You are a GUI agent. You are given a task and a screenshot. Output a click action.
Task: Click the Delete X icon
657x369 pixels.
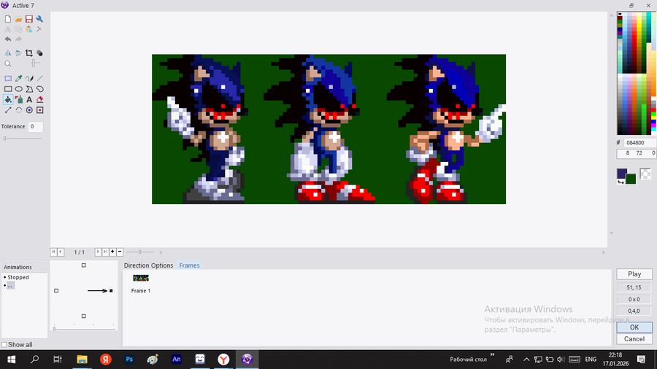coord(39,29)
